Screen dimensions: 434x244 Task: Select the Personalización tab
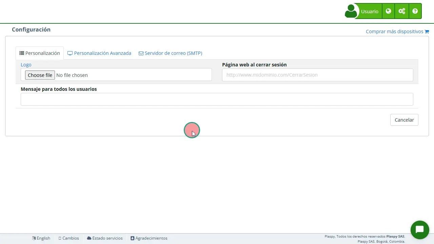[39, 53]
